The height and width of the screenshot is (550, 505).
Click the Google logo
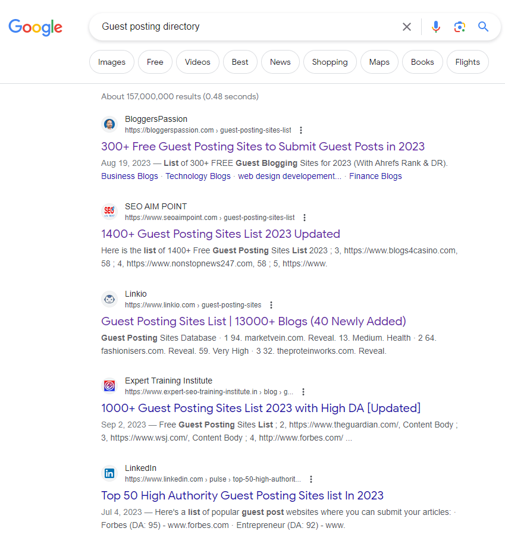pos(36,27)
